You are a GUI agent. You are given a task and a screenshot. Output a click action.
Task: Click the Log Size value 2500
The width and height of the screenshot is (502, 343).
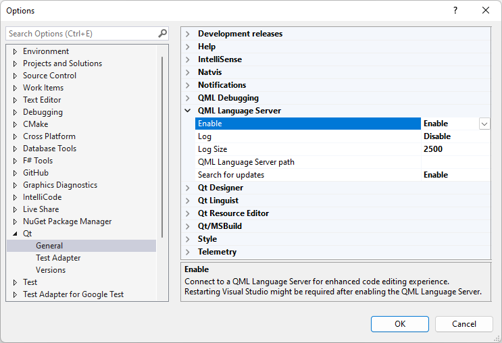pos(433,149)
